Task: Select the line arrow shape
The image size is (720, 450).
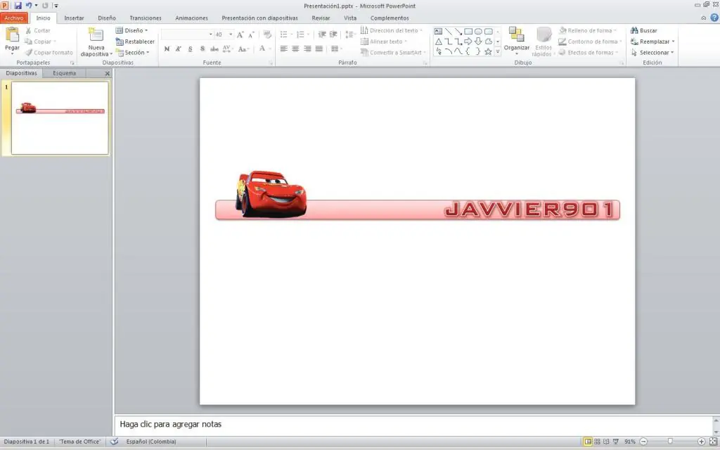Action: click(x=458, y=31)
